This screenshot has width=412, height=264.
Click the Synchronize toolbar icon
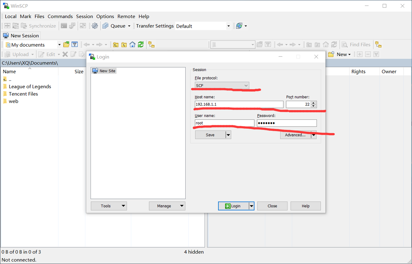(x=38, y=26)
